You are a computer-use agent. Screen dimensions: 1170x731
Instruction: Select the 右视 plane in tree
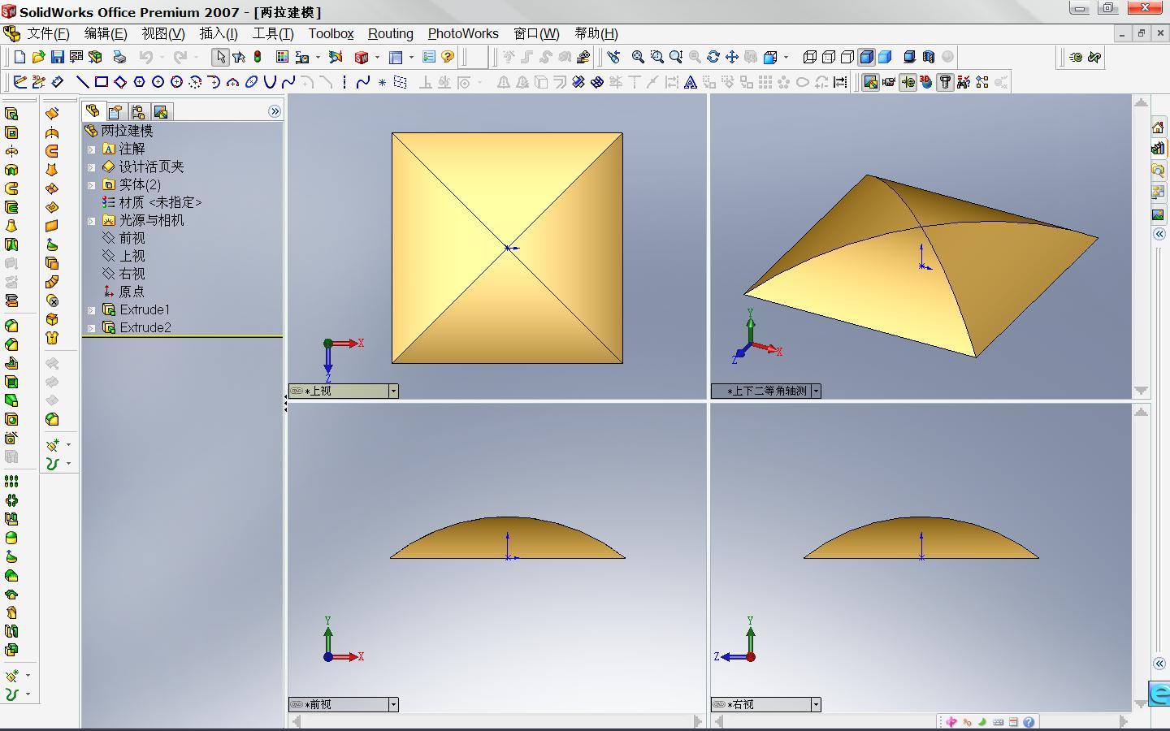coord(123,274)
